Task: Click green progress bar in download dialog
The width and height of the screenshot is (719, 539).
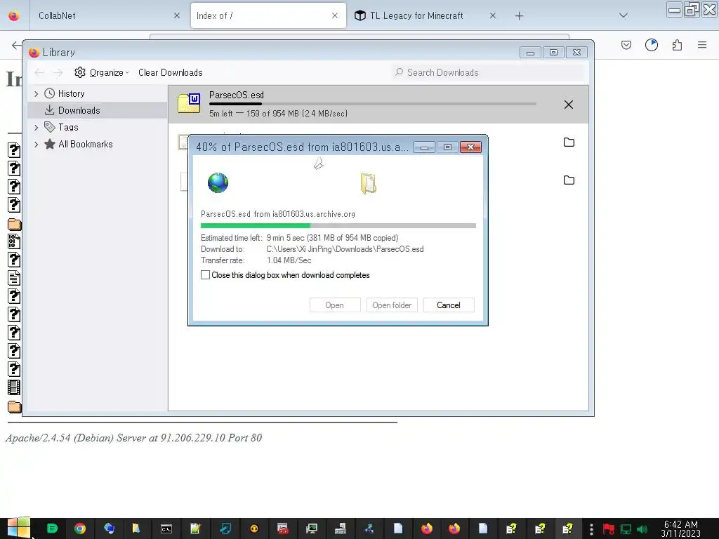Action: (338, 225)
